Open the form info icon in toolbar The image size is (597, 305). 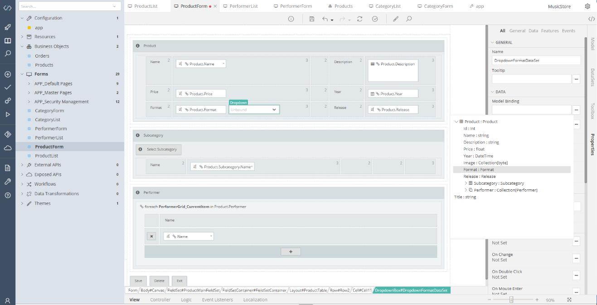(291, 19)
